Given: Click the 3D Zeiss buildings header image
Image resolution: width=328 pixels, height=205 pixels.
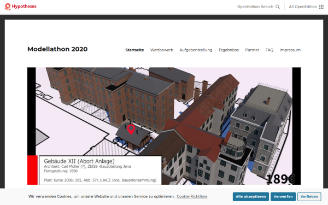Looking at the screenshot, I should [x=164, y=126].
